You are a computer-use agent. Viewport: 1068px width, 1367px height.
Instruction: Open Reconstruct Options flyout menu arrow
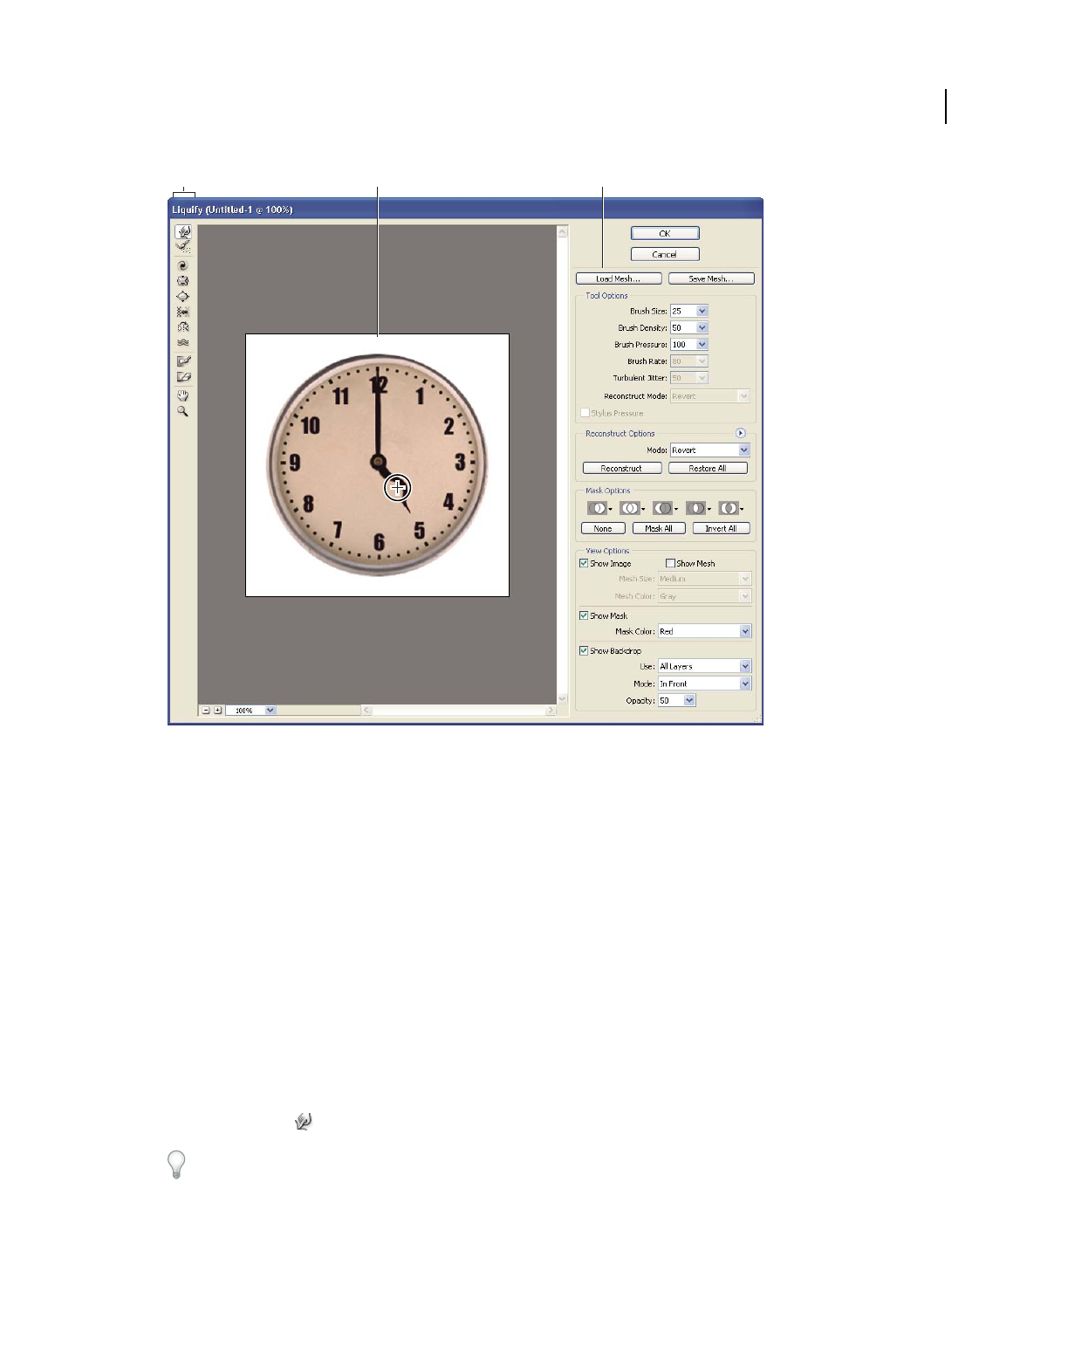[x=741, y=433]
